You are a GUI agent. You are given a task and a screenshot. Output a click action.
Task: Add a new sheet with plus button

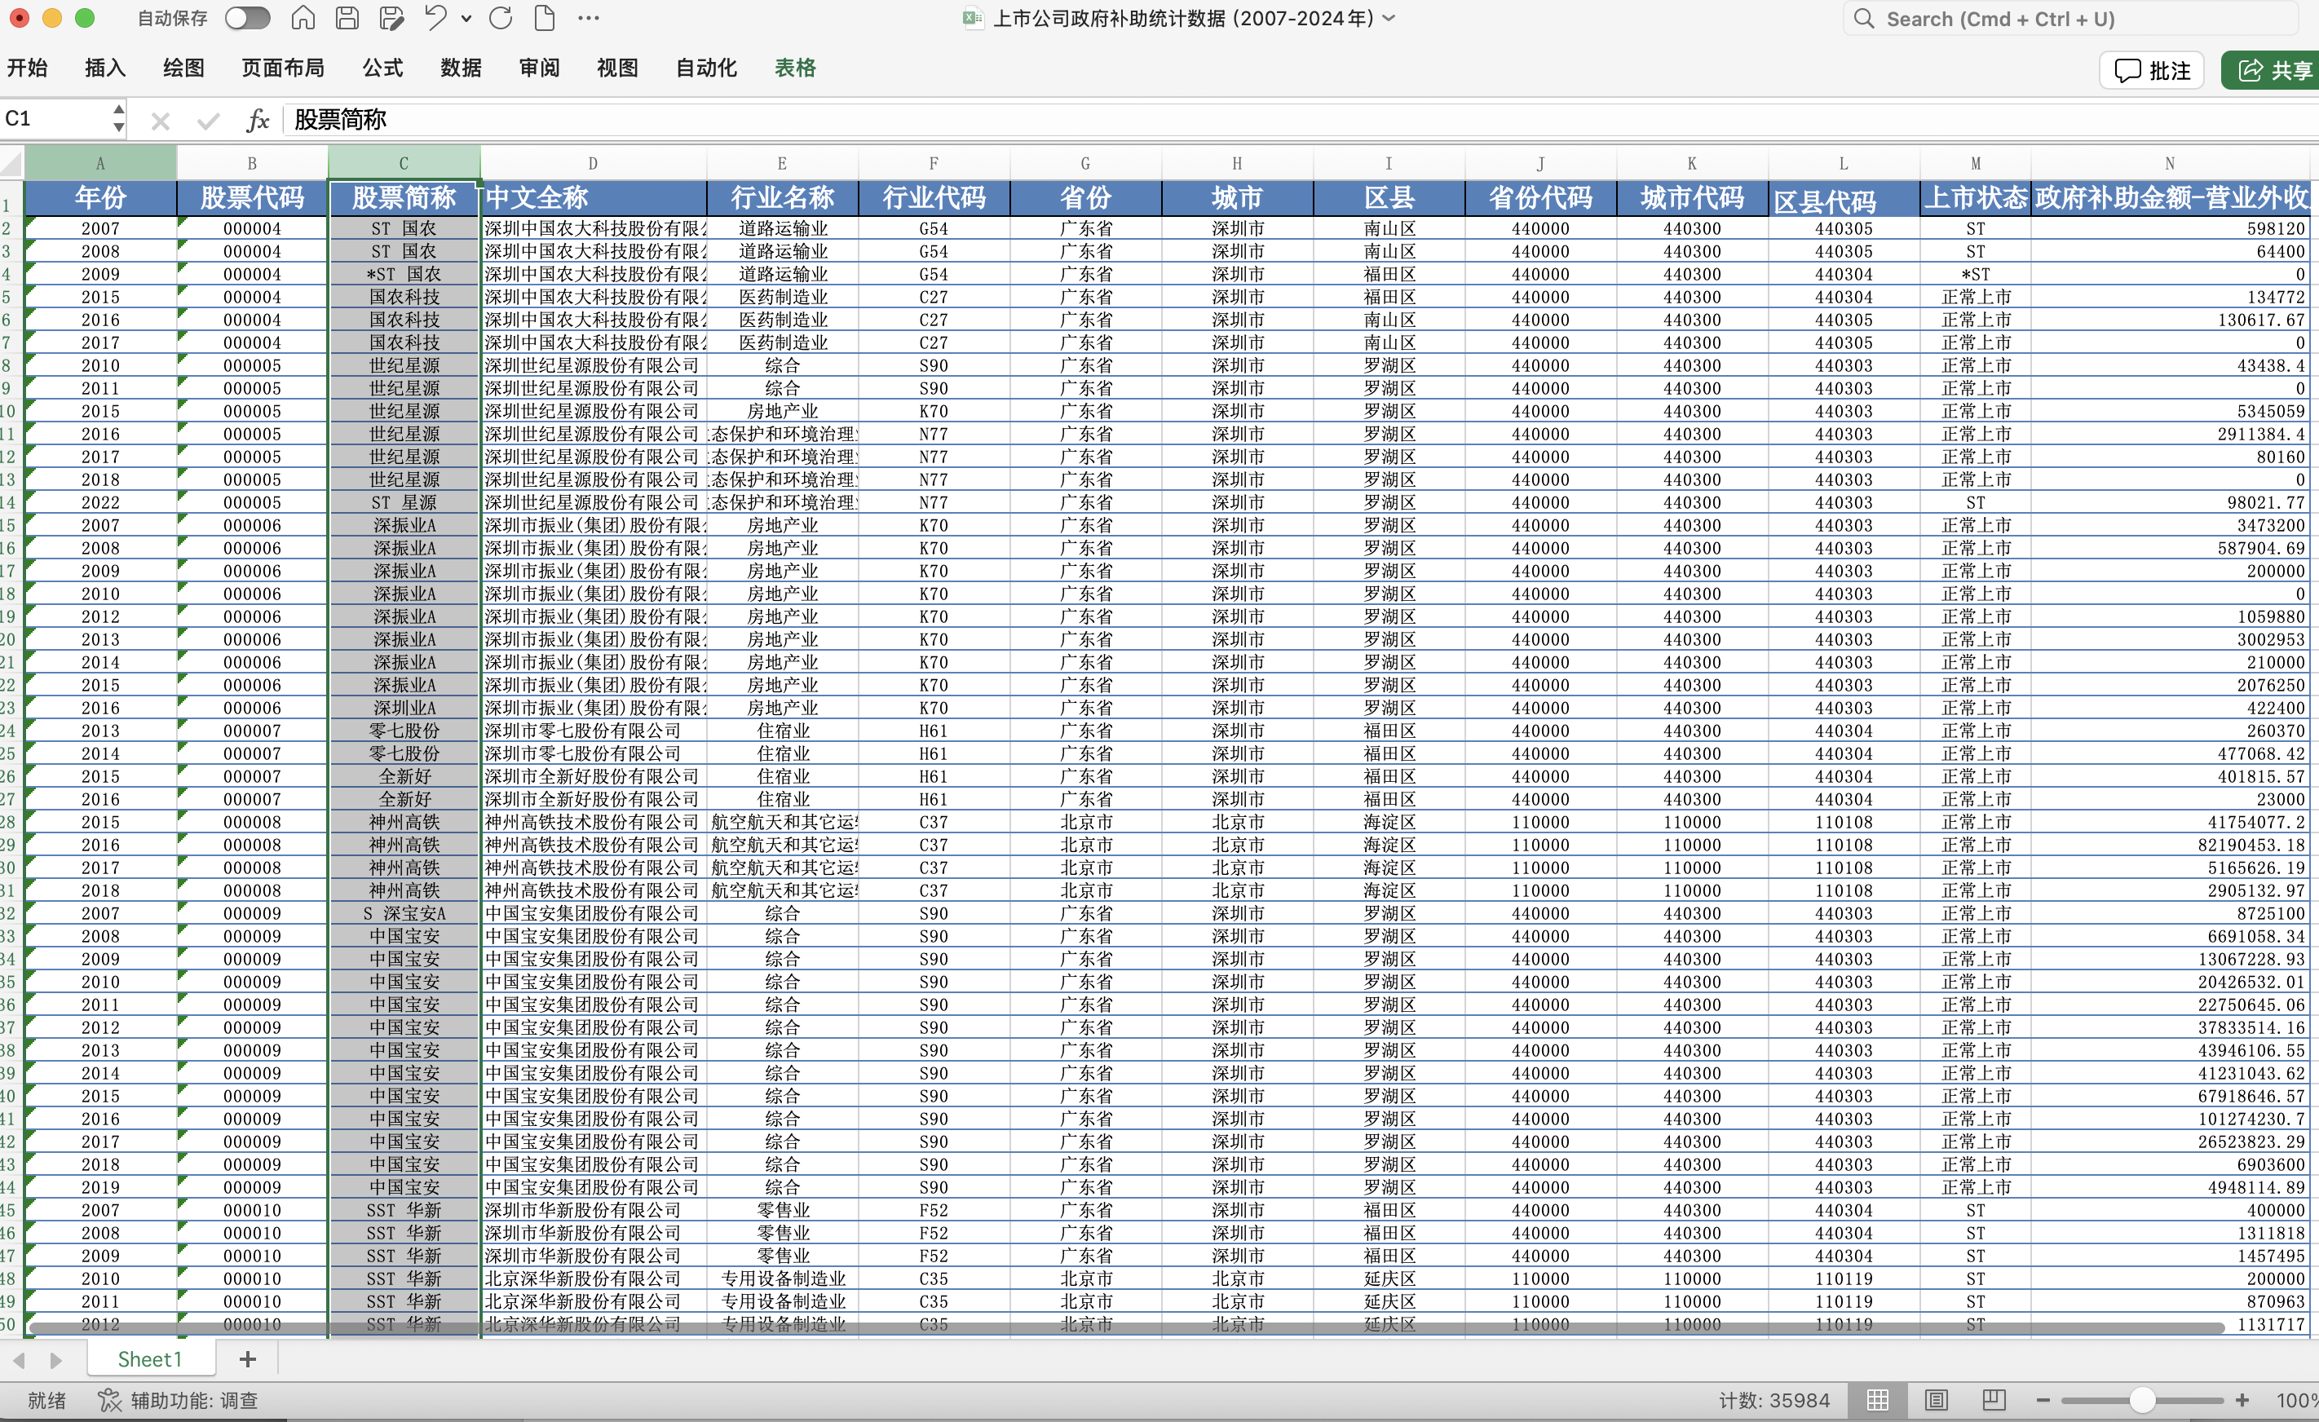pyautogui.click(x=248, y=1359)
